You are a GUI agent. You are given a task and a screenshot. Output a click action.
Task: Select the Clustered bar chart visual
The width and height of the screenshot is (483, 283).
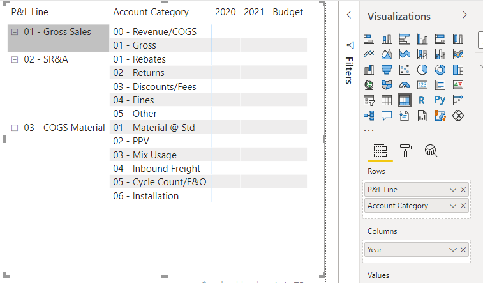pyautogui.click(x=405, y=39)
